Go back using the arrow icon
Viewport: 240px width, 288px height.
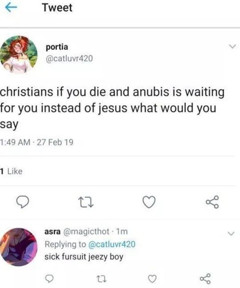[x=11, y=8]
